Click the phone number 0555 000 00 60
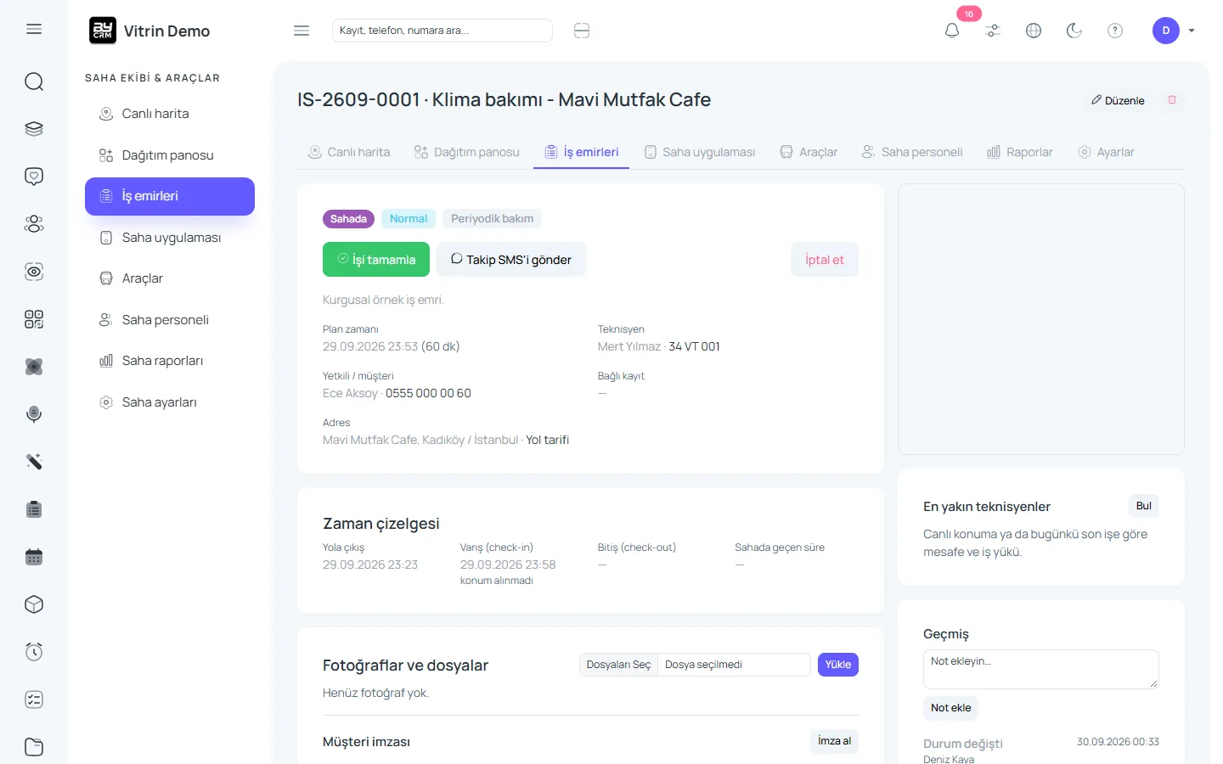Viewport: 1223px width, 764px height. coord(428,393)
